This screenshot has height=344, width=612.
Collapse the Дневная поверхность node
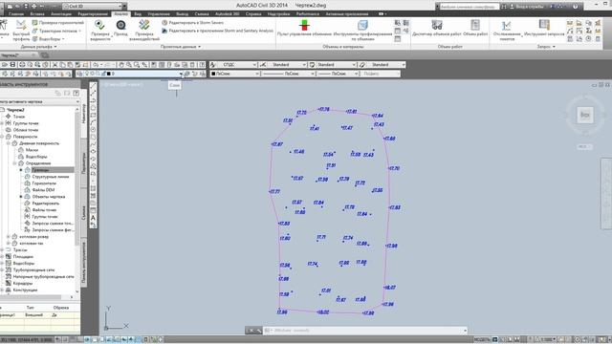click(x=9, y=143)
